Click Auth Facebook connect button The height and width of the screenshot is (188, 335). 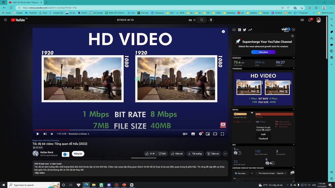pyautogui.click(x=263, y=137)
